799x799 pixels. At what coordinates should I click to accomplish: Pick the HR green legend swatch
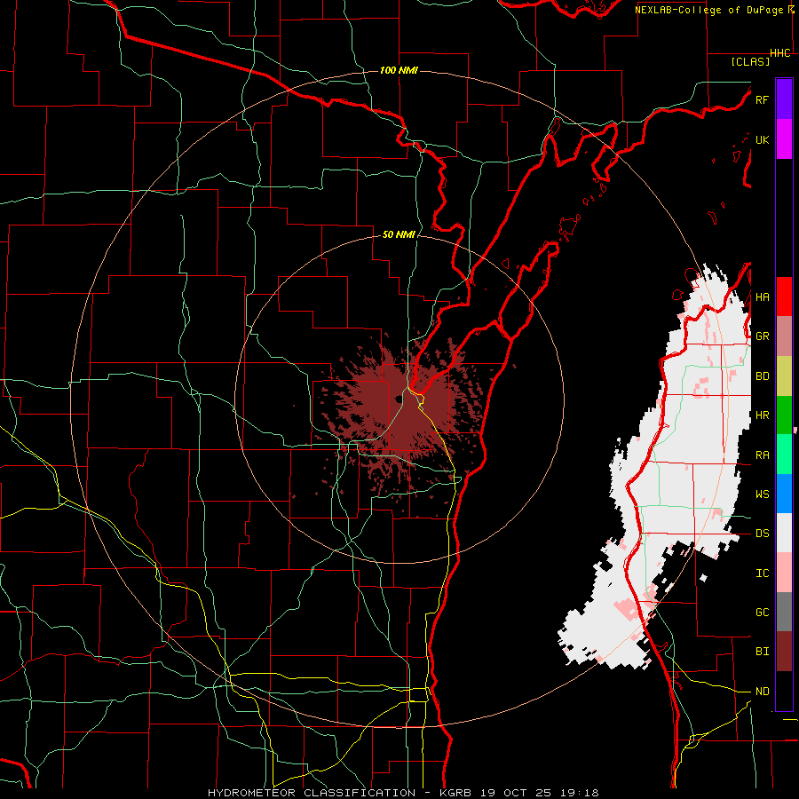point(784,415)
